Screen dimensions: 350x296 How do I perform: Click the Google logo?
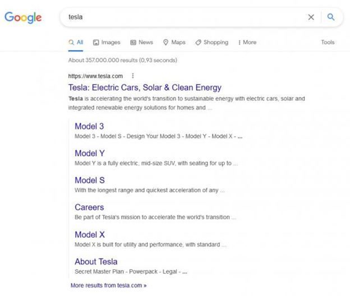(x=23, y=17)
